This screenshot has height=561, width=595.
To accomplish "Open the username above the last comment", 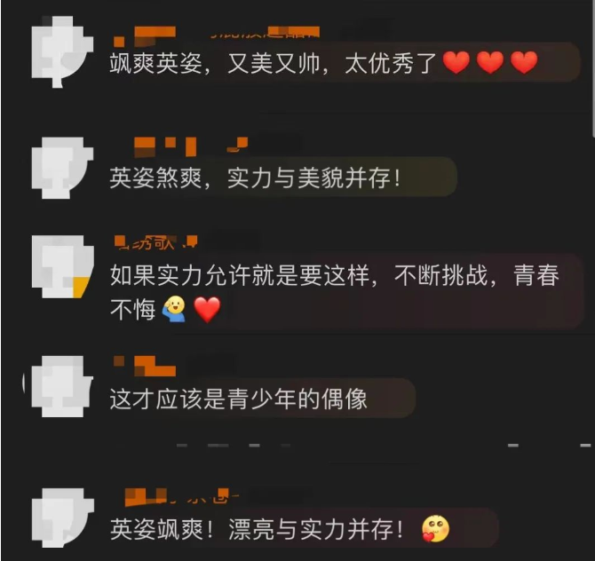I will click(x=182, y=497).
